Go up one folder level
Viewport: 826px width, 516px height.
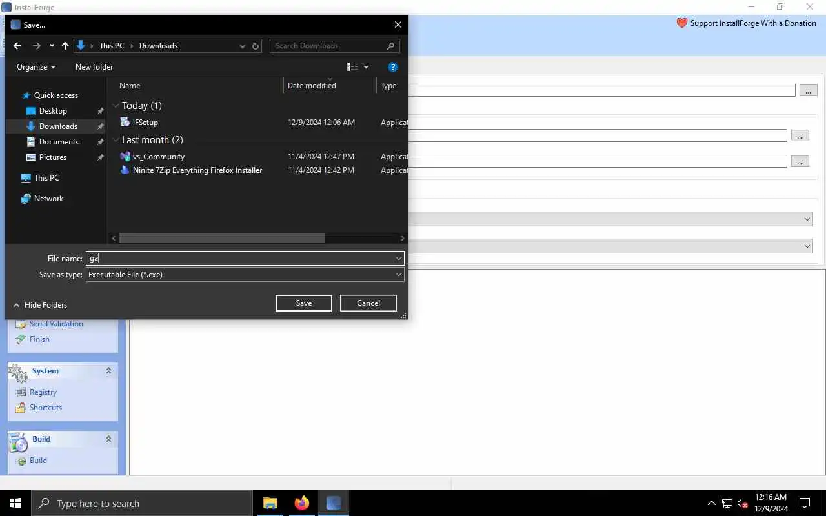click(x=65, y=46)
